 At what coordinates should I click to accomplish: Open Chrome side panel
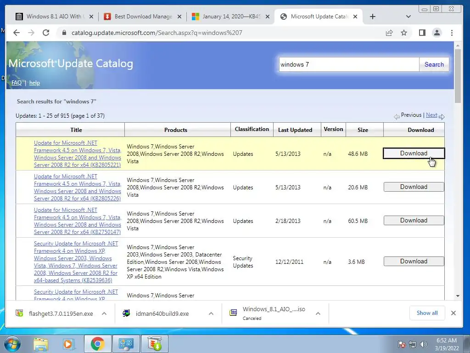pos(422,33)
